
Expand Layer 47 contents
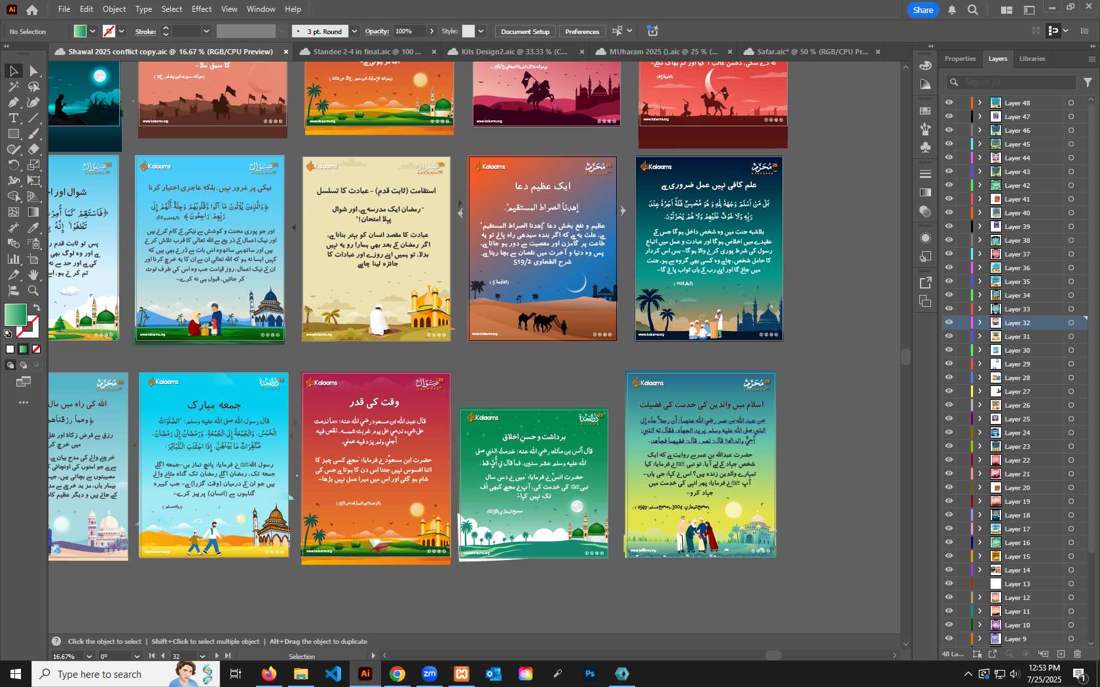(x=980, y=116)
